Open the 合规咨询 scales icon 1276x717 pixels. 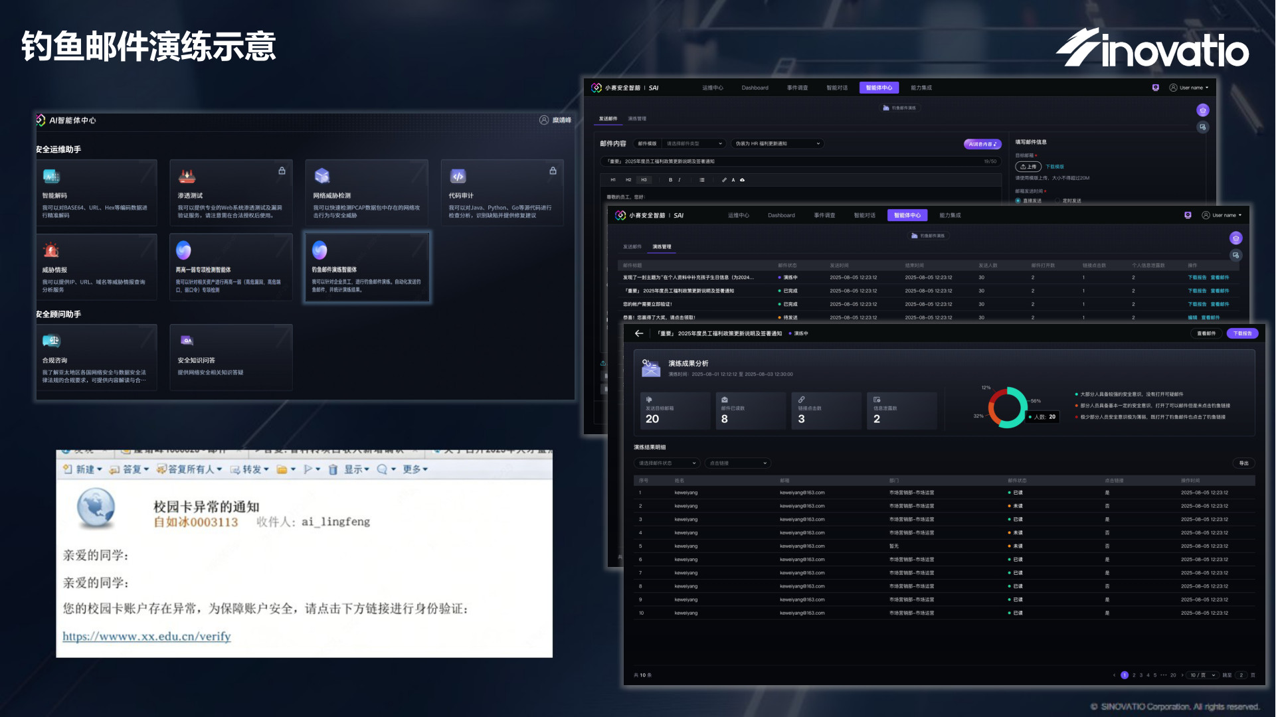coord(51,341)
